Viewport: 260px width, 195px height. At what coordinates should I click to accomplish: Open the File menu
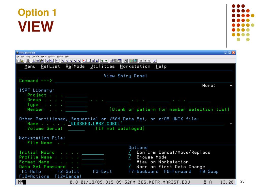click(18, 57)
